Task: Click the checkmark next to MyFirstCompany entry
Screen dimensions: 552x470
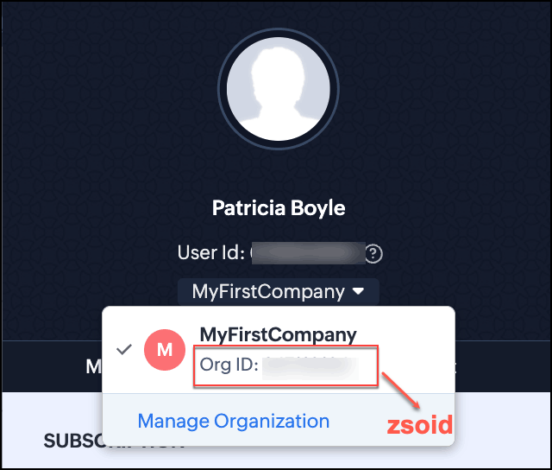Action: (x=124, y=349)
